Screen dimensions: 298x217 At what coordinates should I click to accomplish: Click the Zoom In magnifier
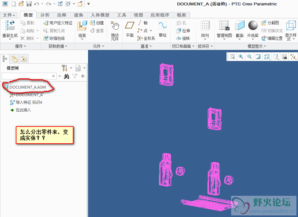241,57
